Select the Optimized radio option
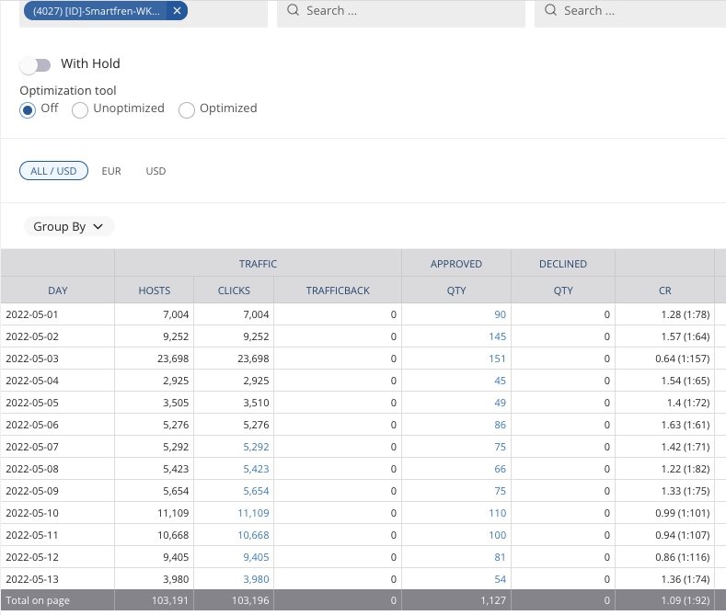This screenshot has height=615, width=726. 187,110
